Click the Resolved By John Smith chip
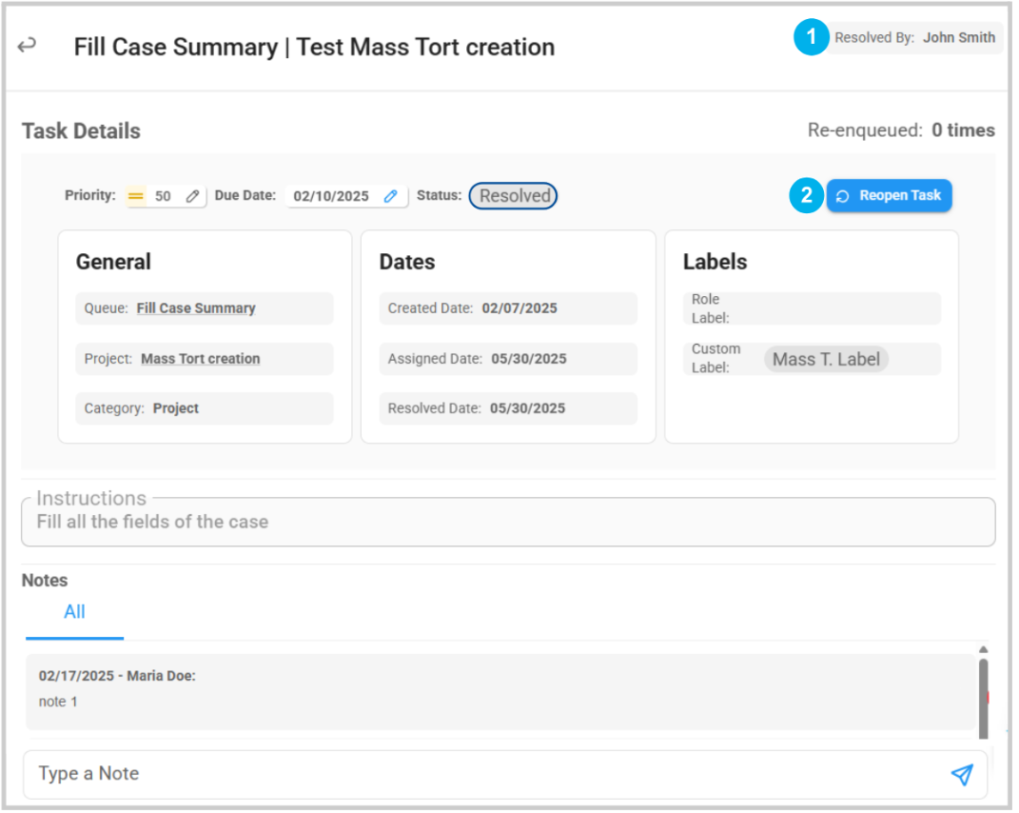Image resolution: width=1019 pixels, height=813 pixels. click(x=915, y=38)
